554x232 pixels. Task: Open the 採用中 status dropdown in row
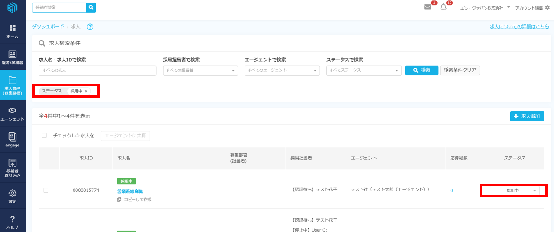(x=514, y=191)
